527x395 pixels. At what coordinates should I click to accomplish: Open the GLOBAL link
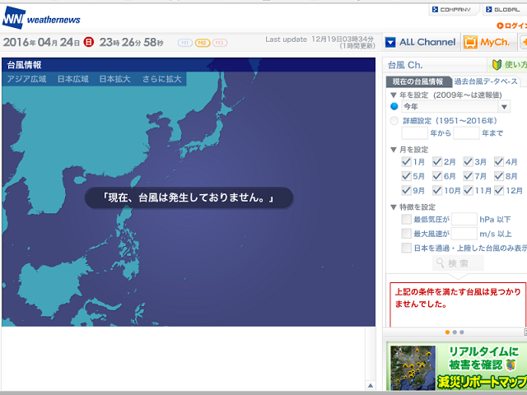[505, 9]
